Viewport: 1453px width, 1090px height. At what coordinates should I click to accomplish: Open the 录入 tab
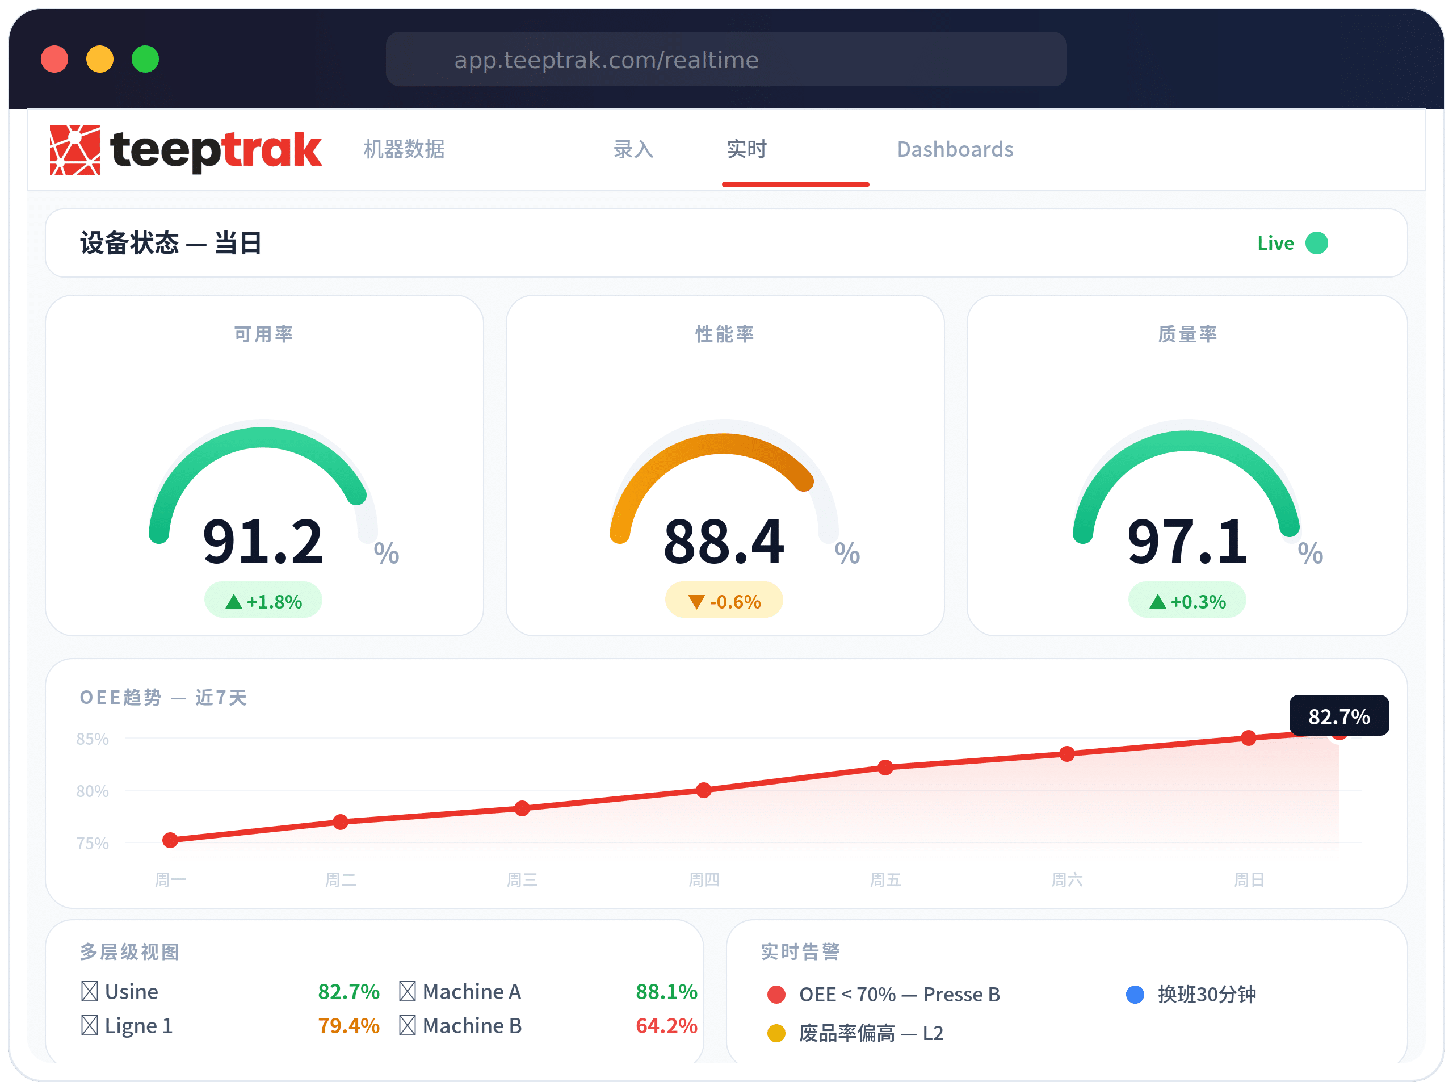633,149
